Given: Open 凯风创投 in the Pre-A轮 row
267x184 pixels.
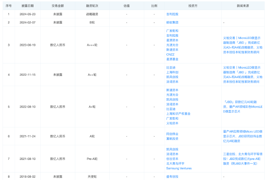Looking at the screenshot, I should (172, 149).
